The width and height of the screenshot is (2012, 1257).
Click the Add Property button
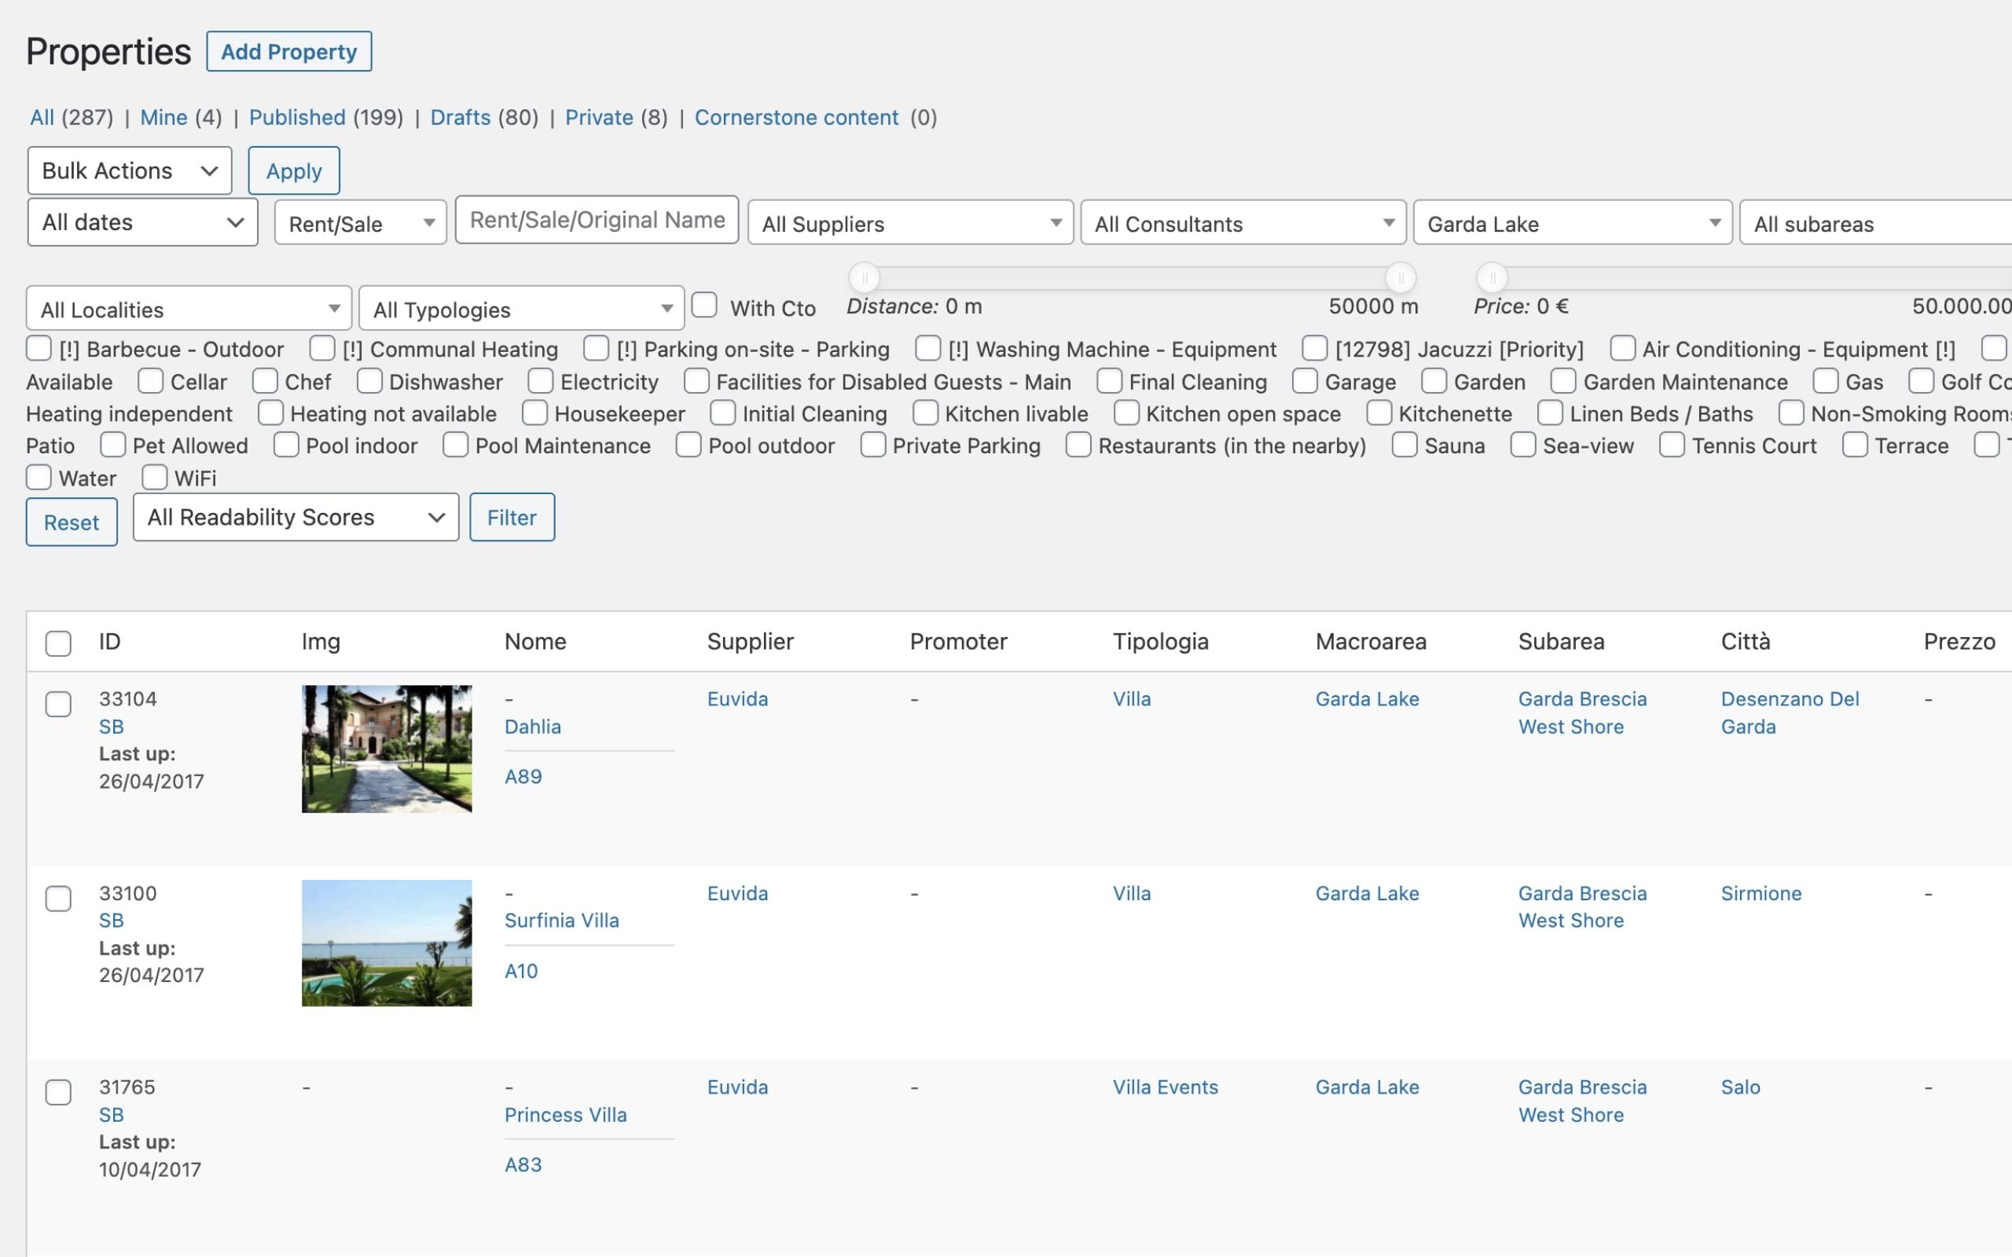pos(288,51)
